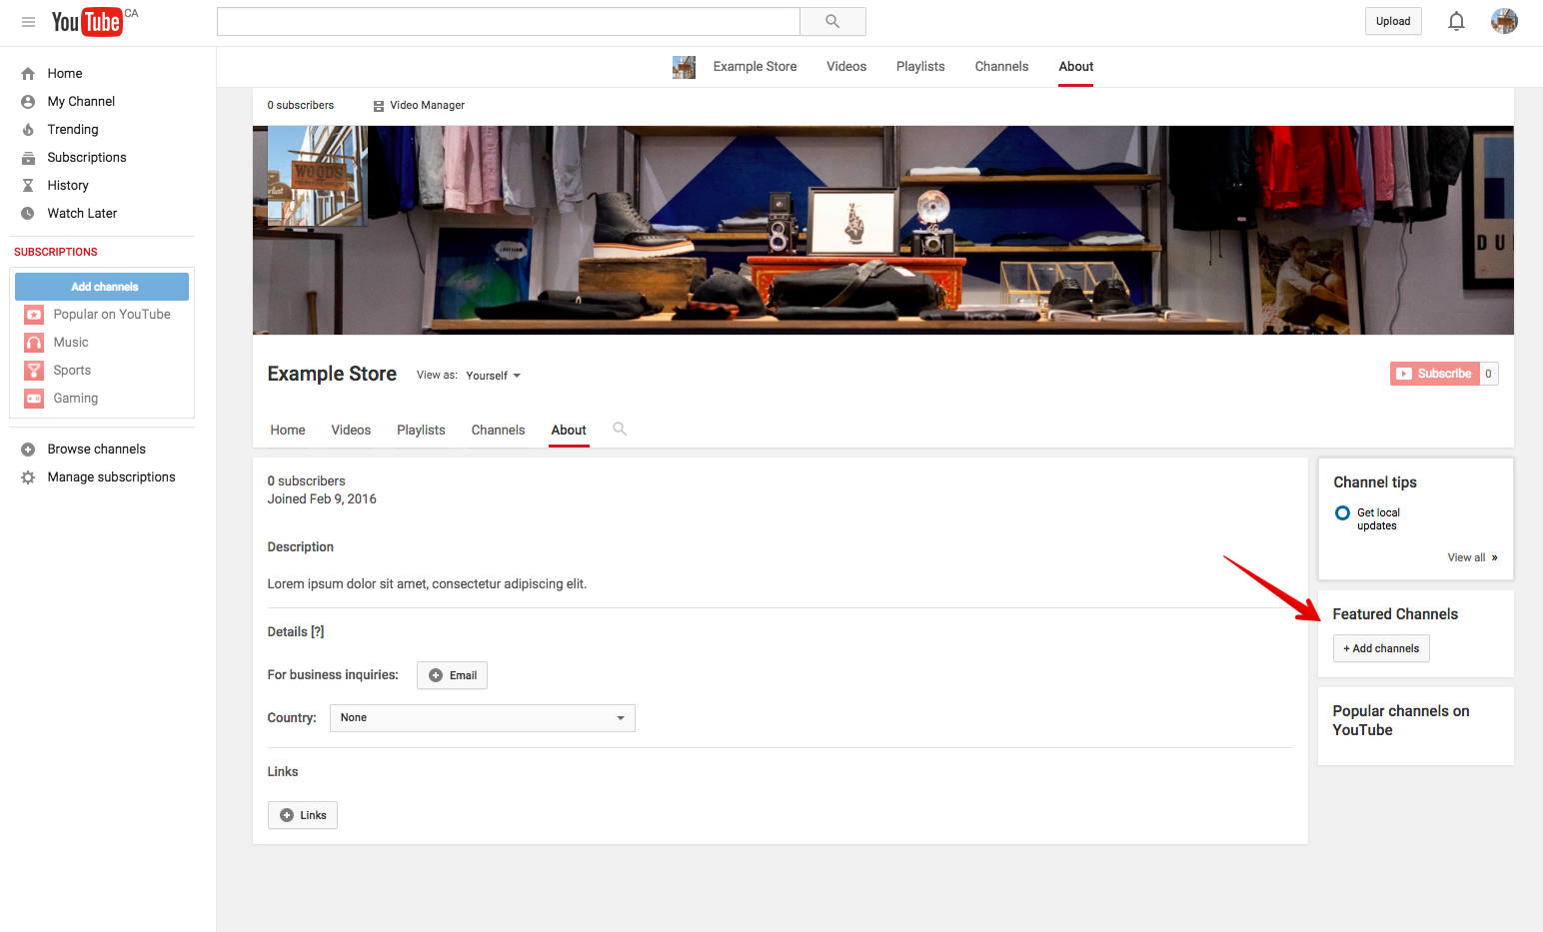Open Trending from the sidebar

(73, 130)
